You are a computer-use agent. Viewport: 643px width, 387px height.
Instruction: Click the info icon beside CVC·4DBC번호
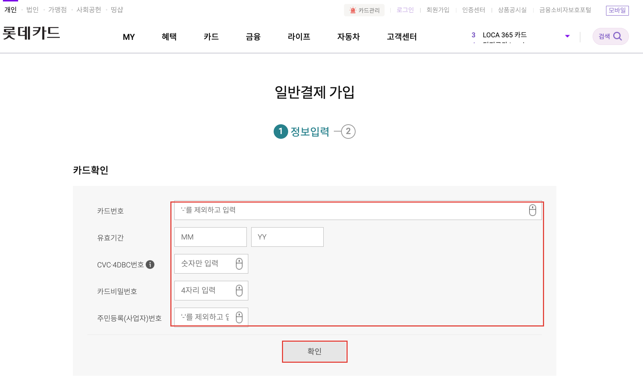150,265
